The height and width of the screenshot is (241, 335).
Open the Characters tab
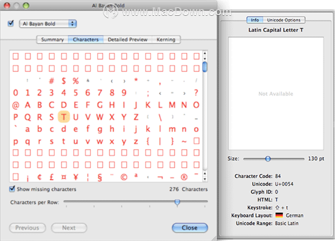coord(86,40)
